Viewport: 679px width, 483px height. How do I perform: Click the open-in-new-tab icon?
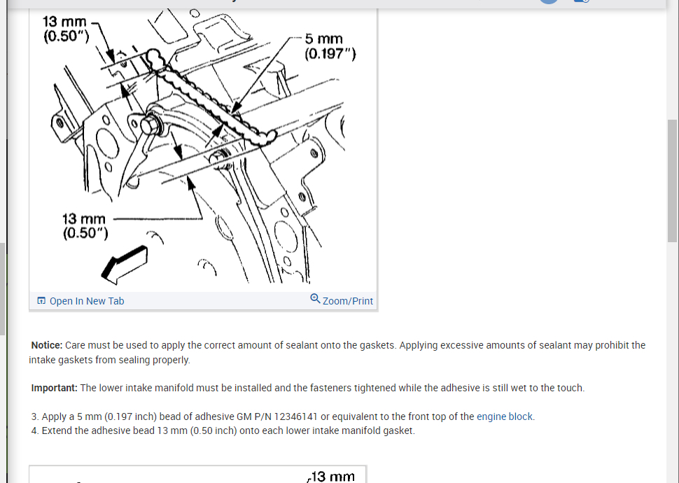41,300
